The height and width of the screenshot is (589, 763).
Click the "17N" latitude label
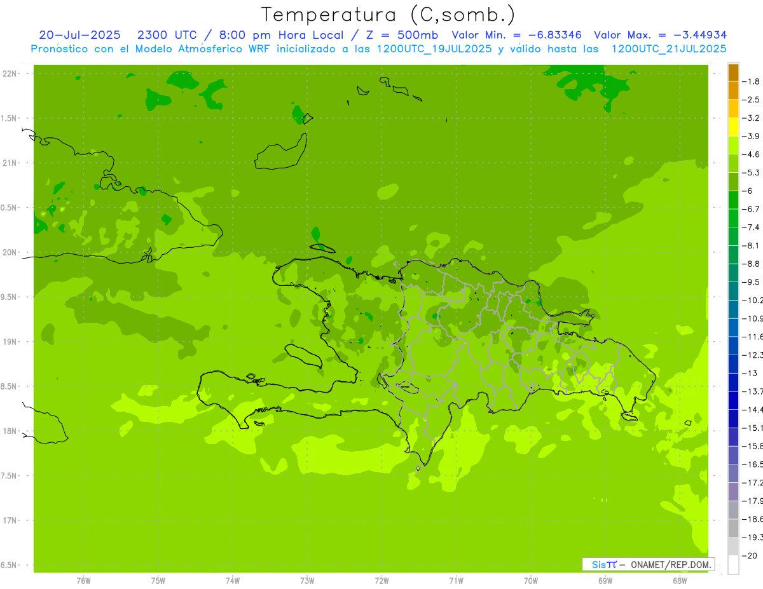click(x=11, y=520)
